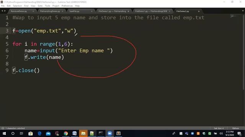Open Task View on taskbar
This screenshot has width=245, height=137.
tap(21, 134)
